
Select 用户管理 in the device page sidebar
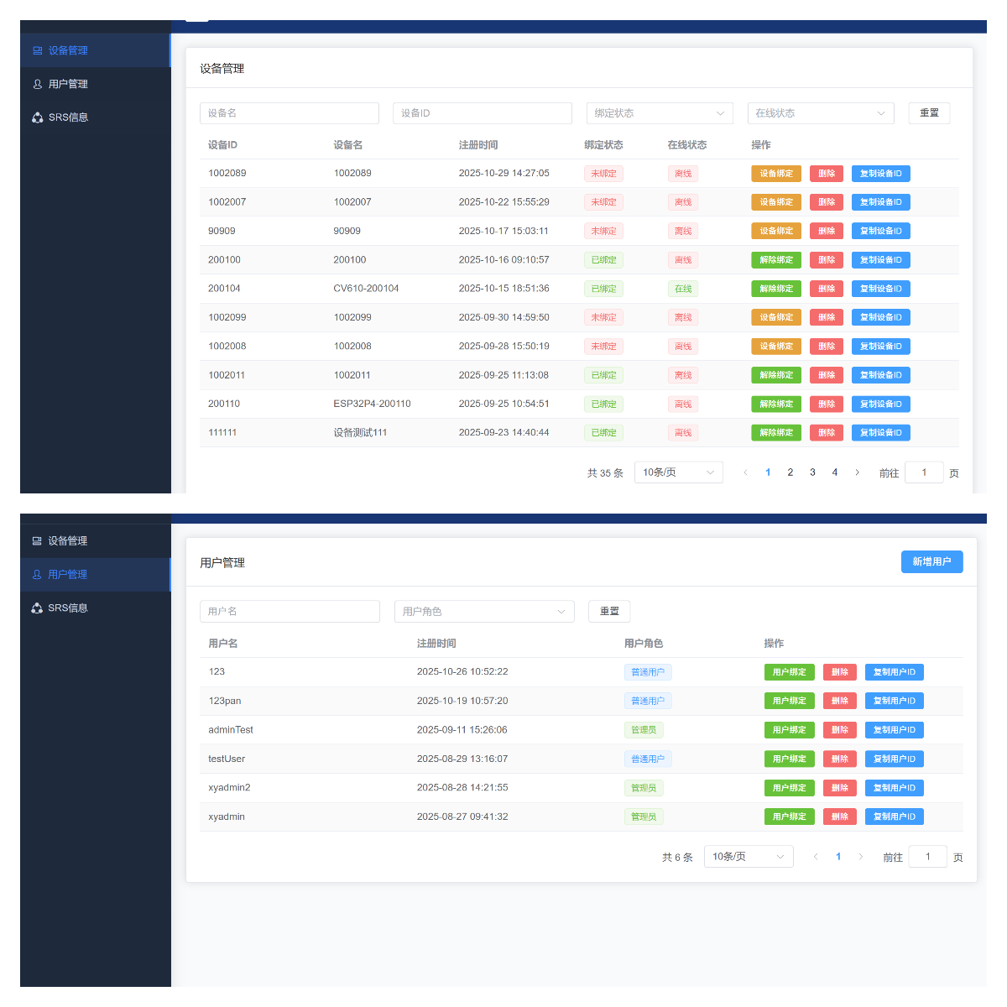[67, 84]
